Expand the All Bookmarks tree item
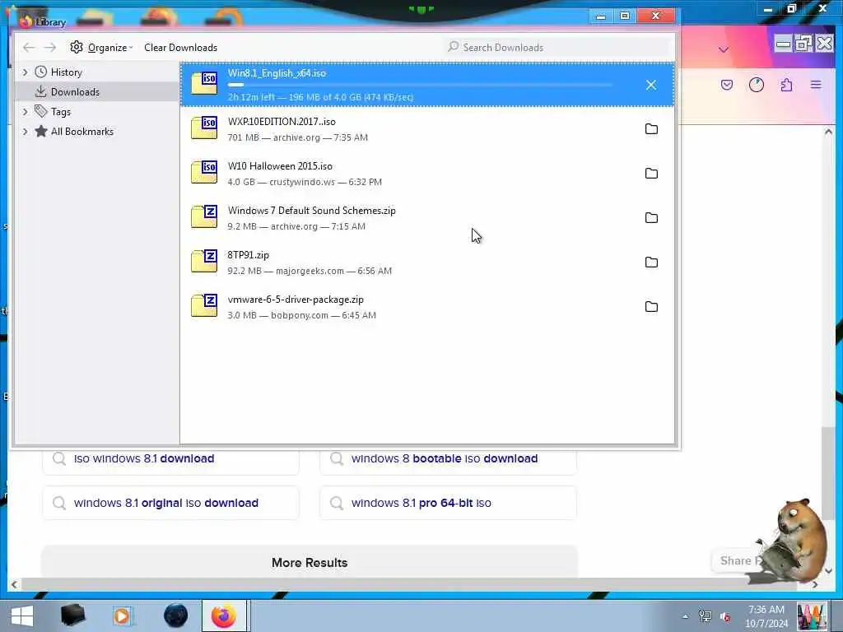This screenshot has width=843, height=632. [25, 131]
